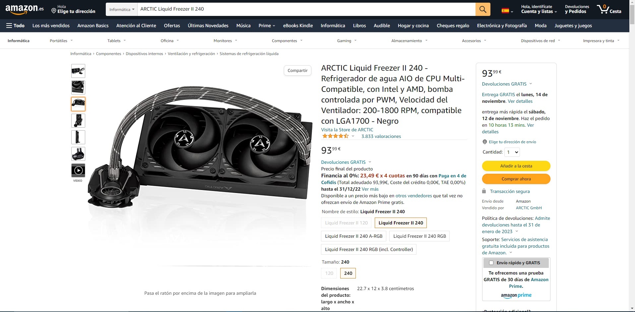Enable the 'Envío rápido y GRATIS' checkbox
635x312 pixels.
click(x=491, y=263)
